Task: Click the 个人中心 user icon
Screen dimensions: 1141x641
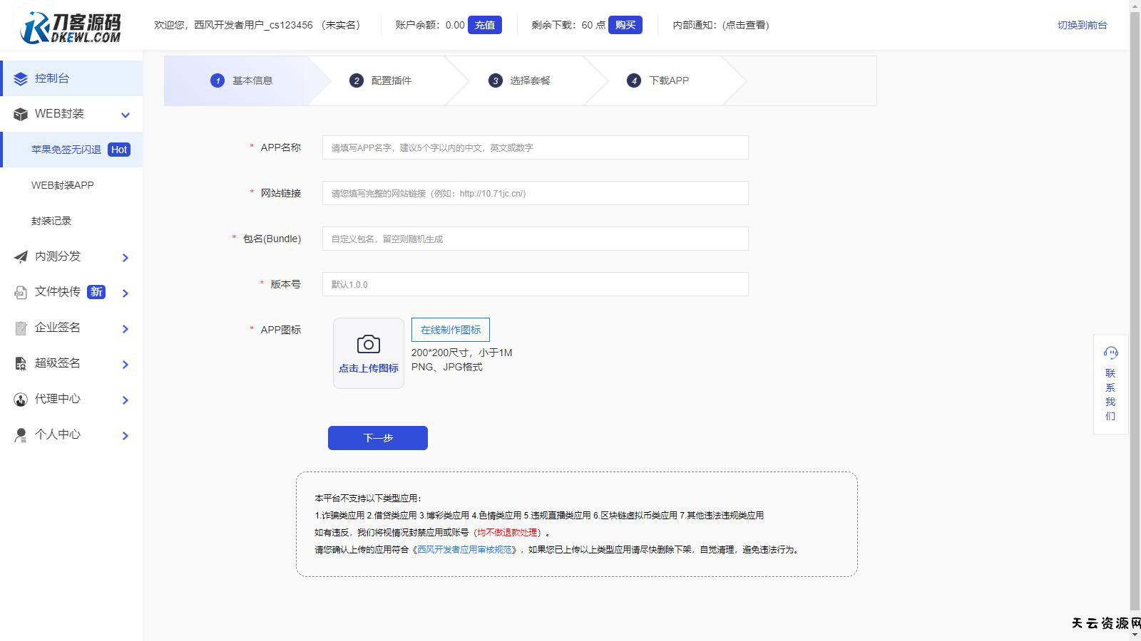Action: point(21,435)
